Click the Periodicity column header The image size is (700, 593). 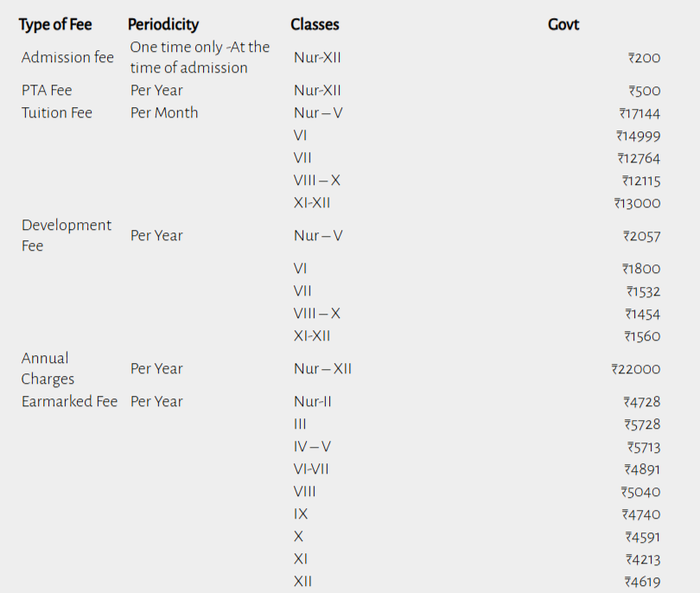point(163,24)
